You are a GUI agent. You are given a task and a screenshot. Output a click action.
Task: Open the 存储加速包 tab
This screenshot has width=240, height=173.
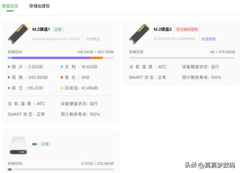click(39, 6)
